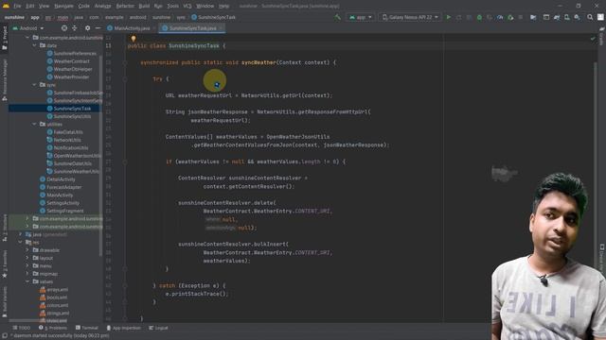The width and height of the screenshot is (606, 340).
Task: Open the Refactor menu
Action: click(x=125, y=6)
